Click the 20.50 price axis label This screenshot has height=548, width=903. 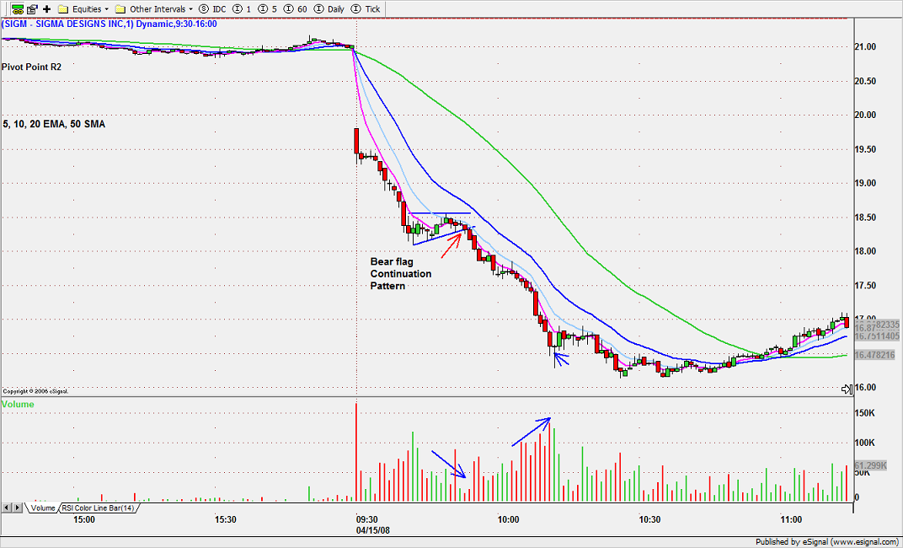click(865, 81)
